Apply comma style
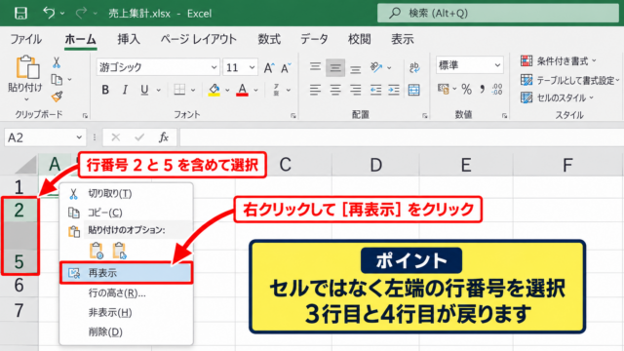The width and height of the screenshot is (624, 351). (x=483, y=89)
